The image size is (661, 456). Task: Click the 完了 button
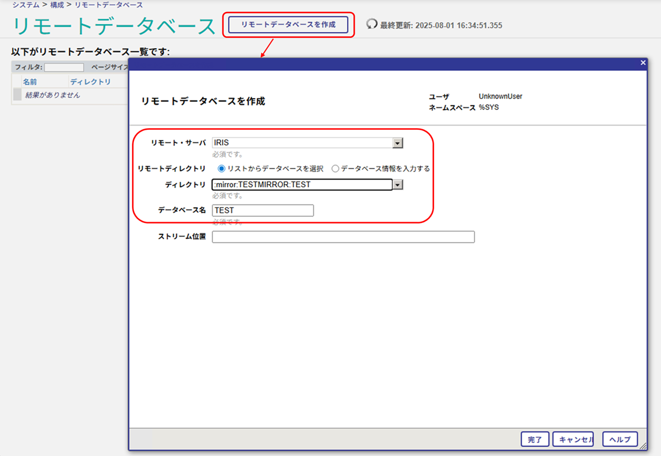[x=535, y=439]
